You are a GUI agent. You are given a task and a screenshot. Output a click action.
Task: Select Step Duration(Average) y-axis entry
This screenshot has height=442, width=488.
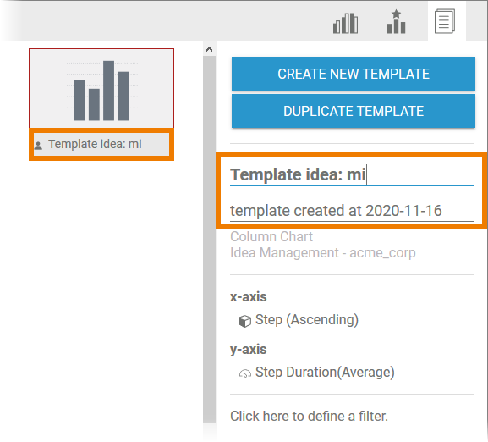(325, 373)
